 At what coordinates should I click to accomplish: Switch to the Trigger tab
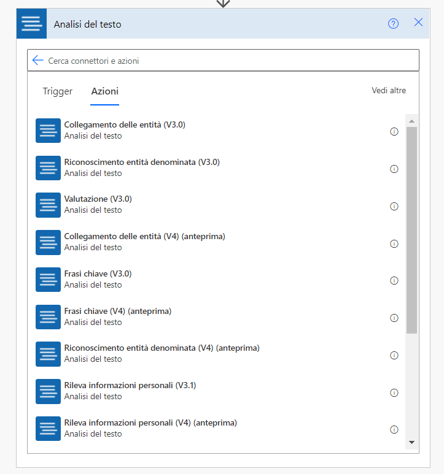[x=58, y=91]
